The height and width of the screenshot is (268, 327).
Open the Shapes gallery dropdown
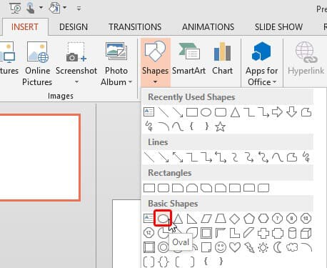[x=155, y=63]
